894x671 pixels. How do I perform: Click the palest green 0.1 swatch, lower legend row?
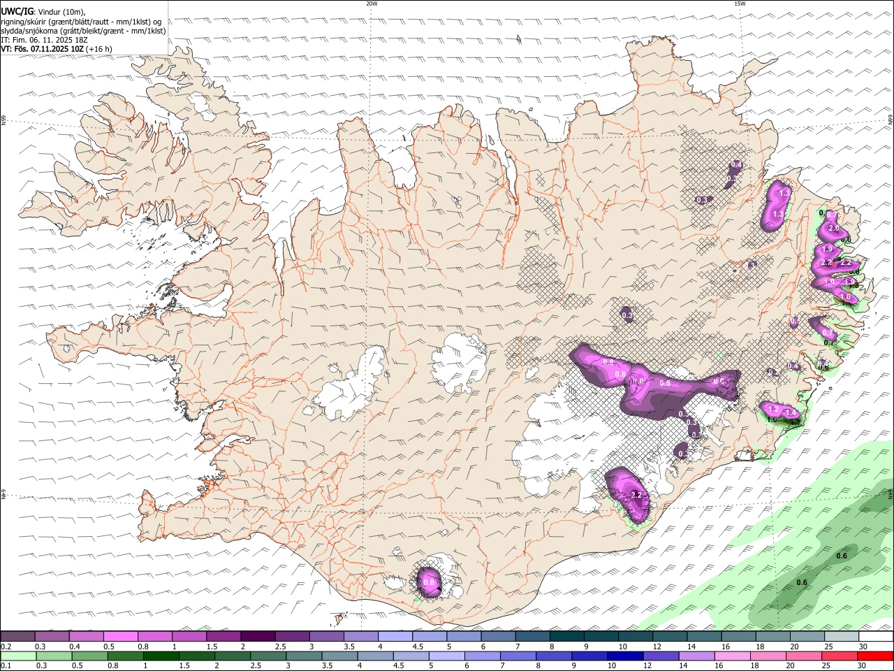(18, 656)
